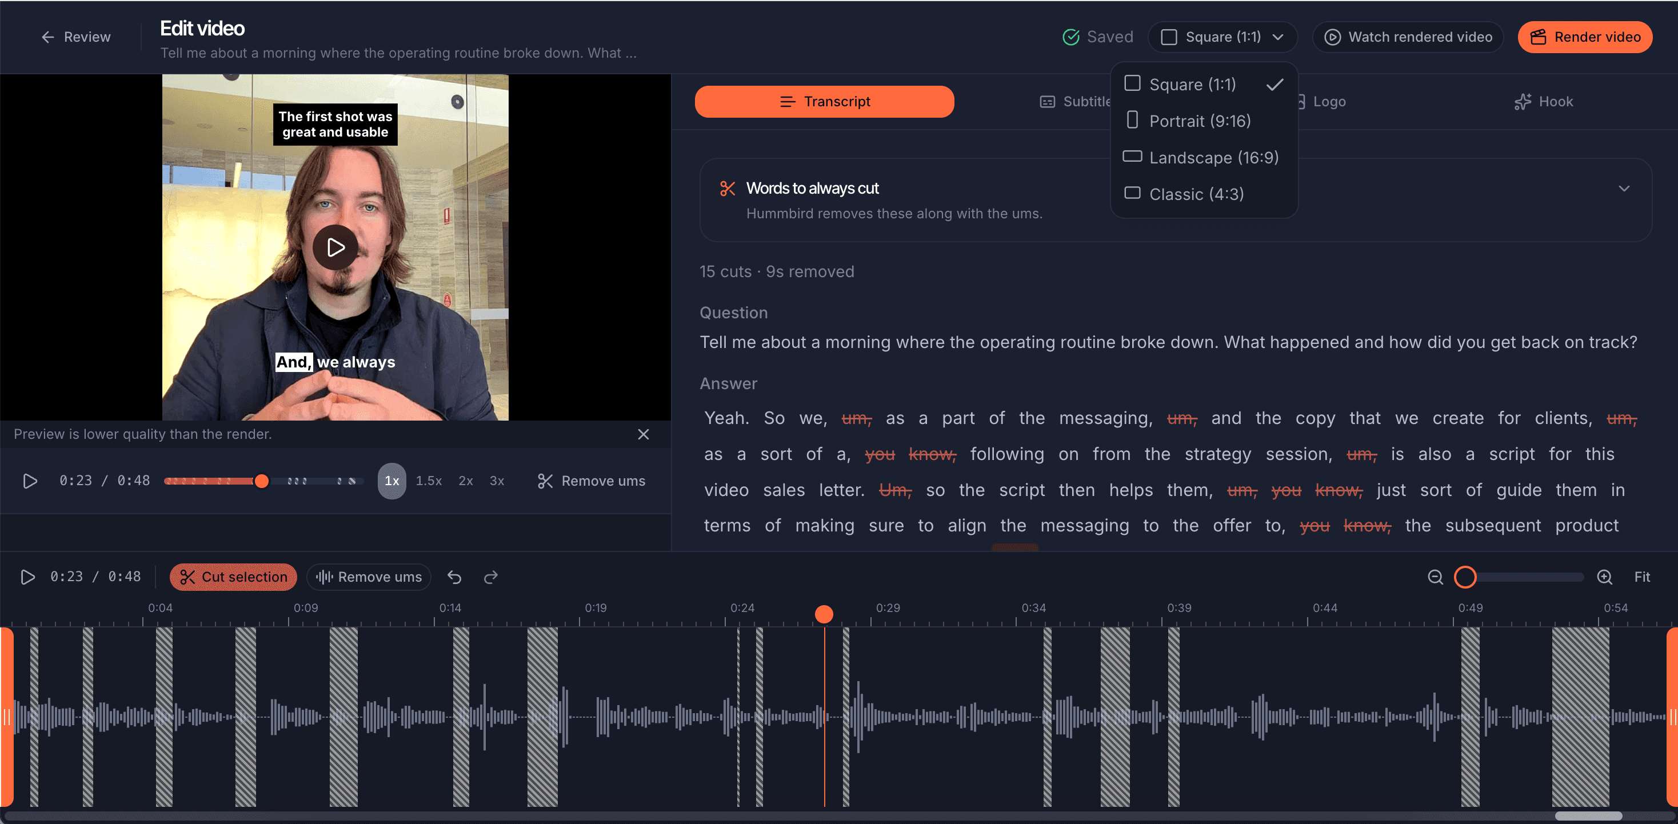Set playback speed to 2x
This screenshot has width=1678, height=824.
point(466,481)
